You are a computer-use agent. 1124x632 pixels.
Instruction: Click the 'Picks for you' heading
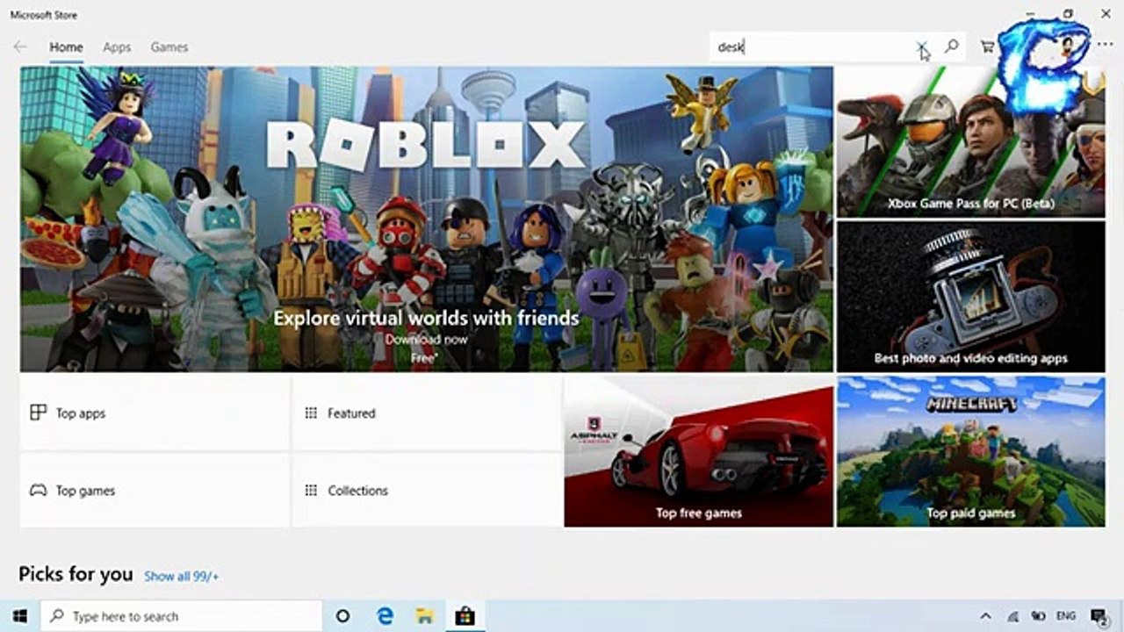76,574
